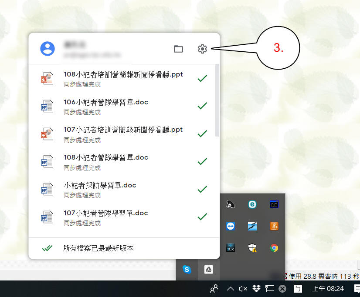
Task: Click the bird quickstarter tray icon
Action: pyautogui.click(x=252, y=226)
